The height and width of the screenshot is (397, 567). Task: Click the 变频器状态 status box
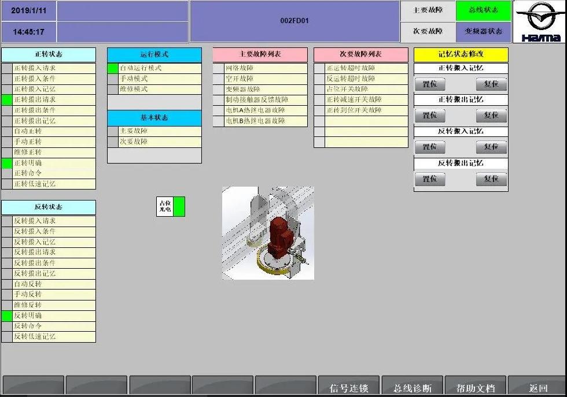483,32
